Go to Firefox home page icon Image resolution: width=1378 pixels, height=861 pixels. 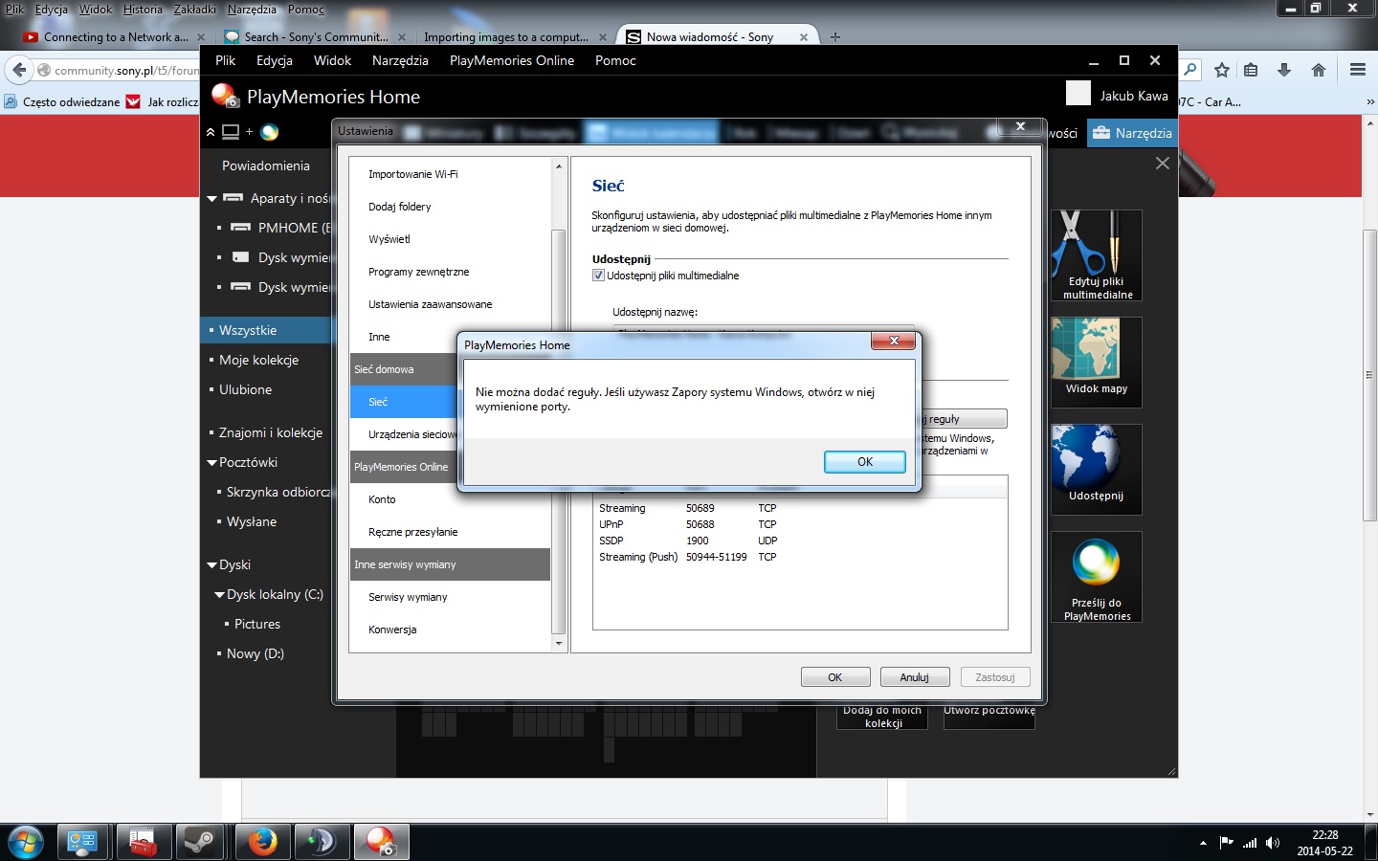pyautogui.click(x=1318, y=70)
